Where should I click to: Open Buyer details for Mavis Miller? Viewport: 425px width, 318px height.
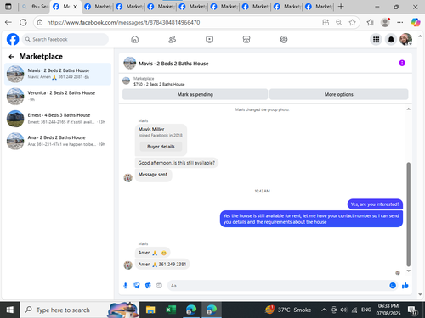point(161,147)
